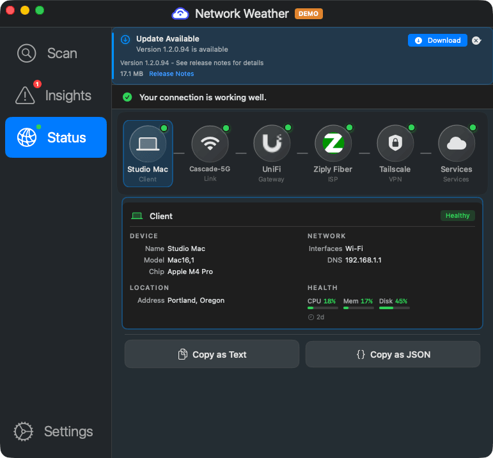Image resolution: width=493 pixels, height=458 pixels.
Task: Select the Ziply Fiber ISP node
Action: [333, 153]
